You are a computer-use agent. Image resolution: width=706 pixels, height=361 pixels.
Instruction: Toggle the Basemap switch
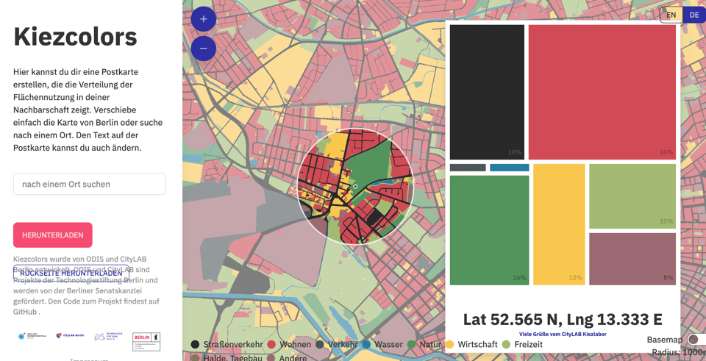[696, 340]
